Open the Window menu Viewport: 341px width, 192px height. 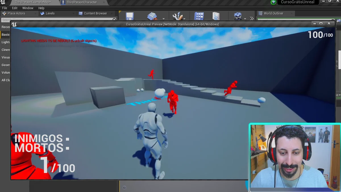click(x=28, y=8)
